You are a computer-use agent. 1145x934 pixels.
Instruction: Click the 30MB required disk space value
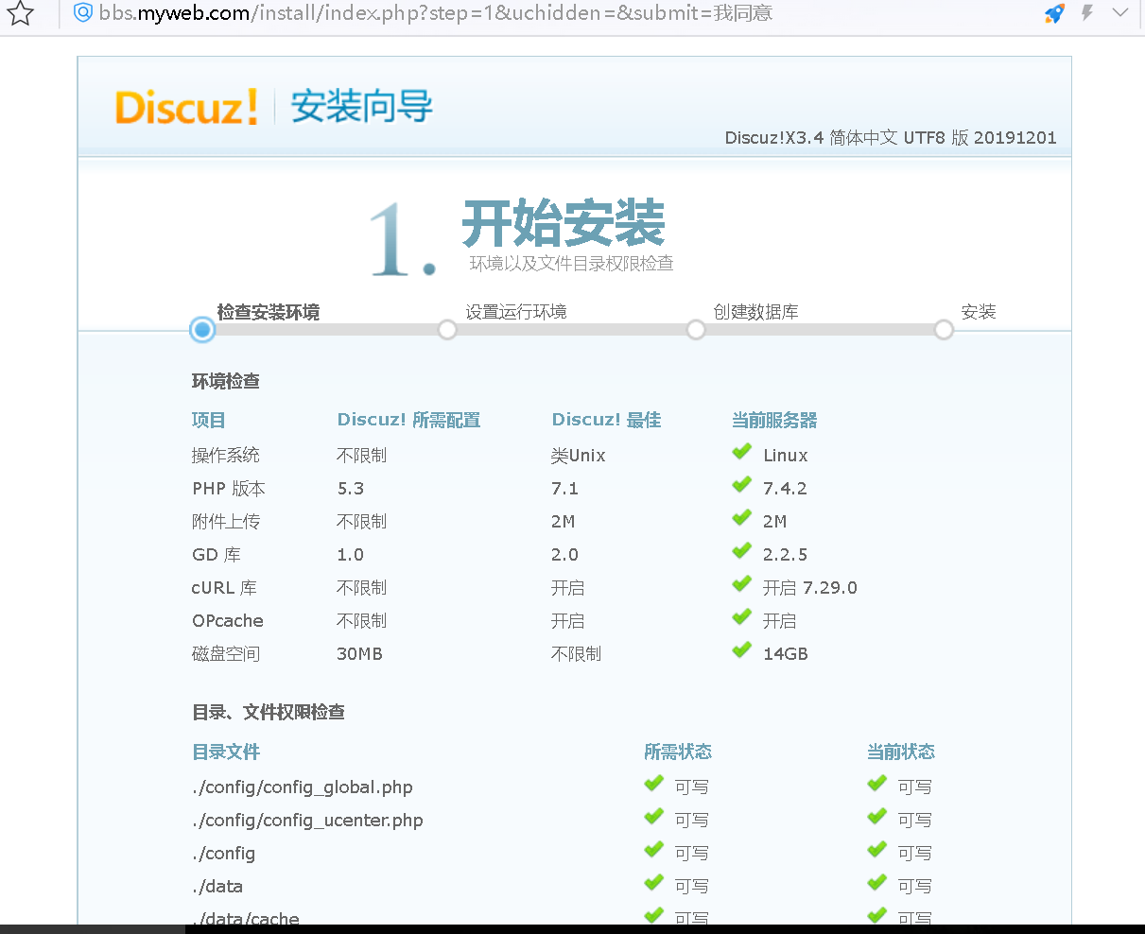(x=360, y=654)
